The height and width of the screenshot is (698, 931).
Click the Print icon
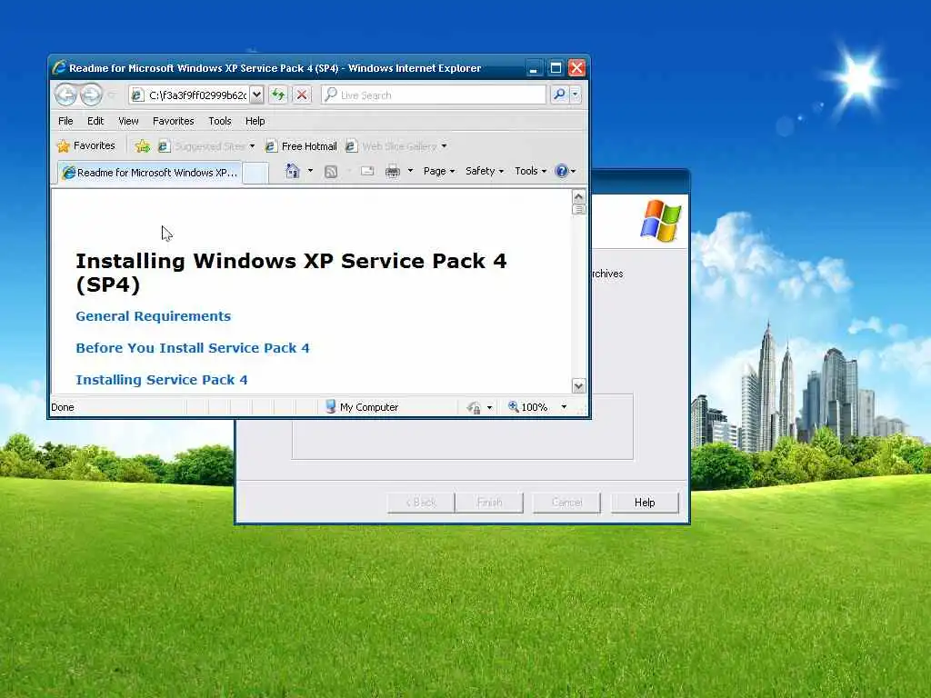coord(393,172)
